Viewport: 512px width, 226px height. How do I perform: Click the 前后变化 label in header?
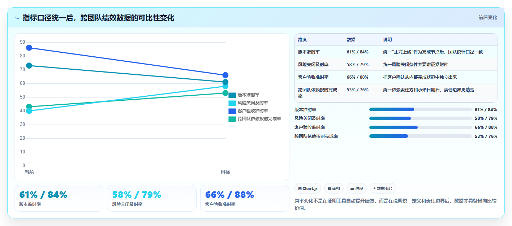(x=487, y=17)
